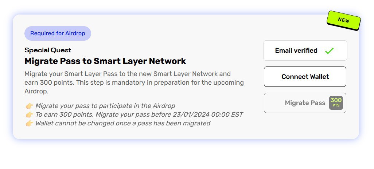374x169 pixels.
Task: Click the Migrate your pass to participate line
Action: 105,106
